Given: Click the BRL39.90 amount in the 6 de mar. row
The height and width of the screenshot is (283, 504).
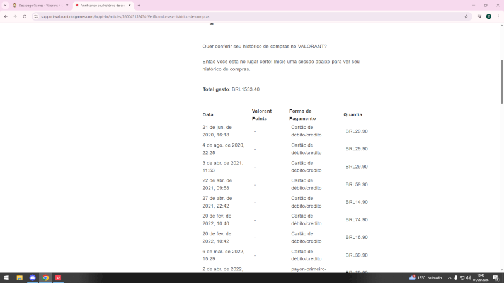Looking at the screenshot, I should point(357,255).
